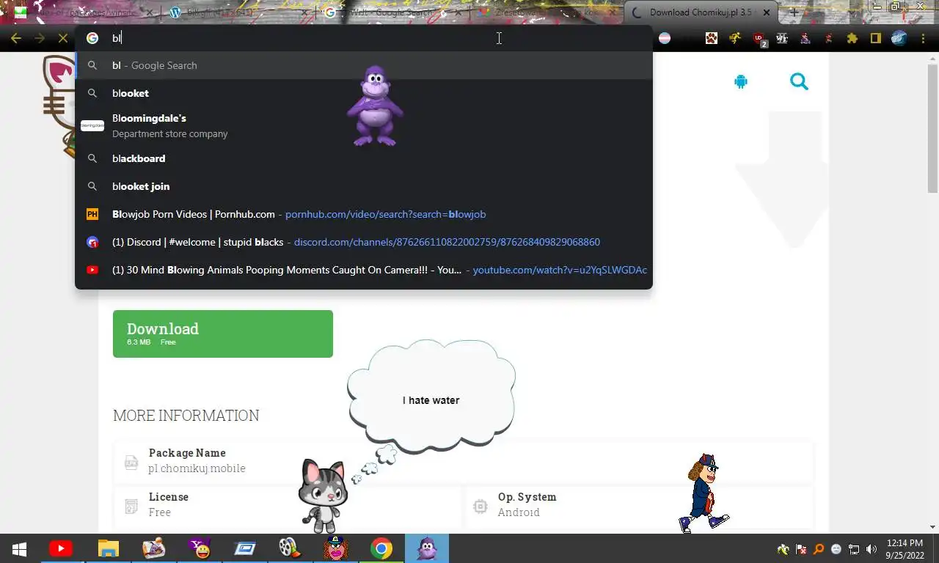This screenshot has width=939, height=563.
Task: Open the YouTube Mind Blowing Animals suggestion
Action: point(364,270)
